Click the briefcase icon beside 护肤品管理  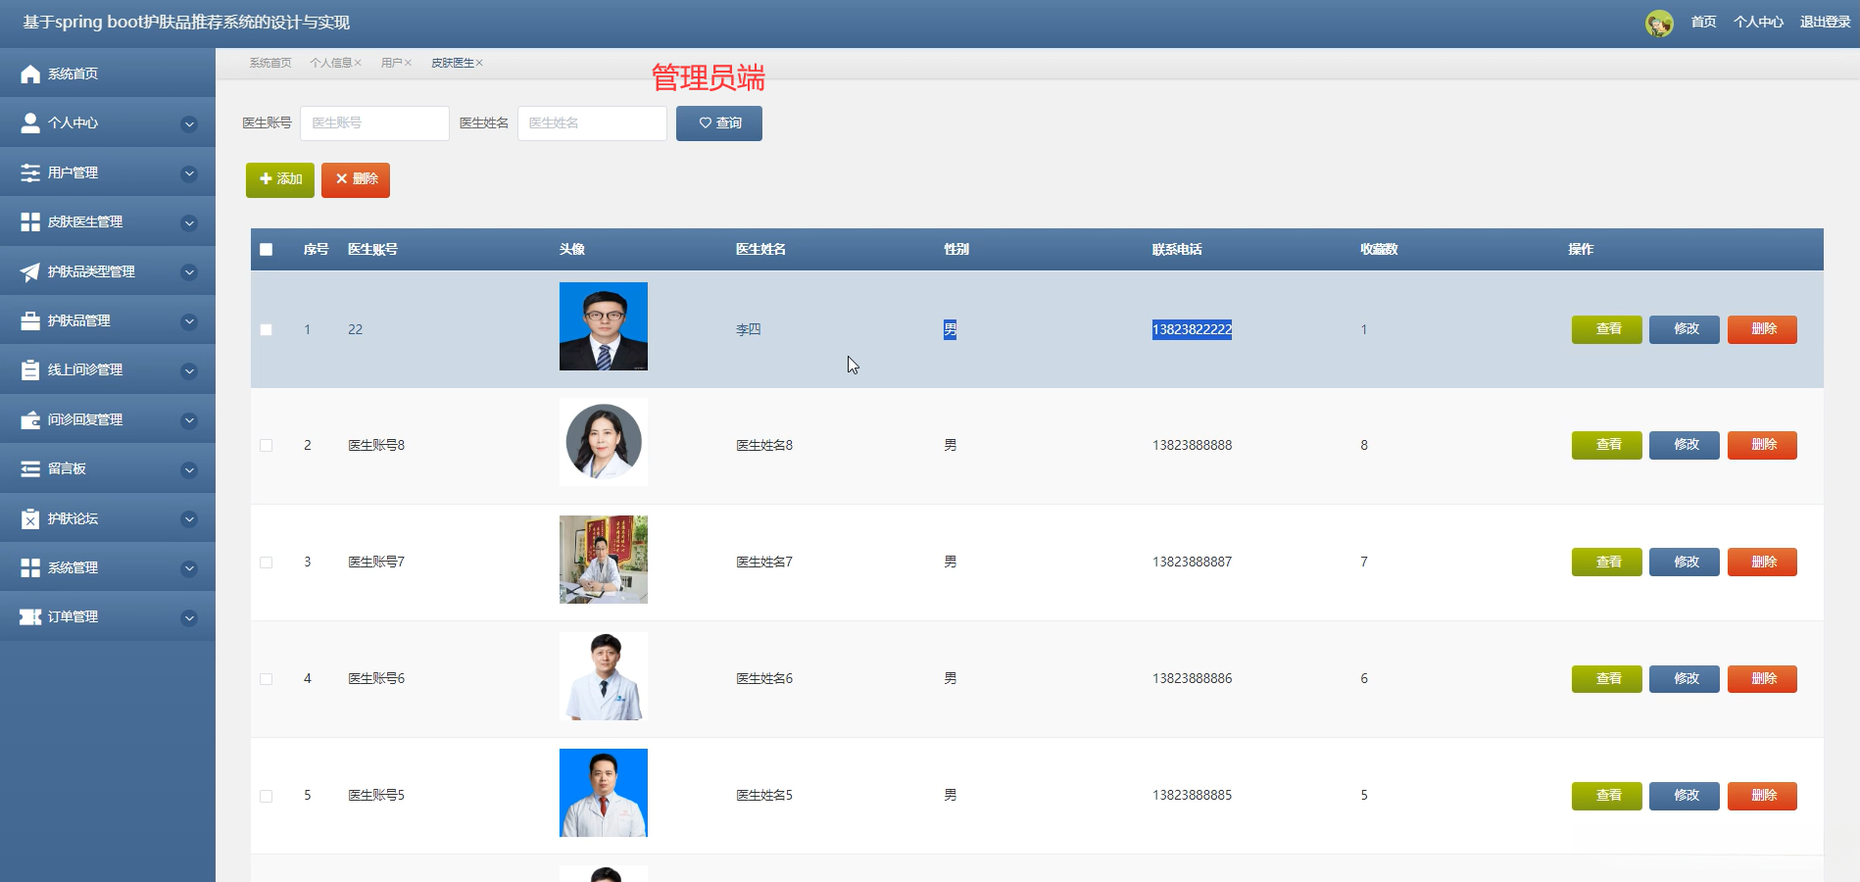coord(30,320)
